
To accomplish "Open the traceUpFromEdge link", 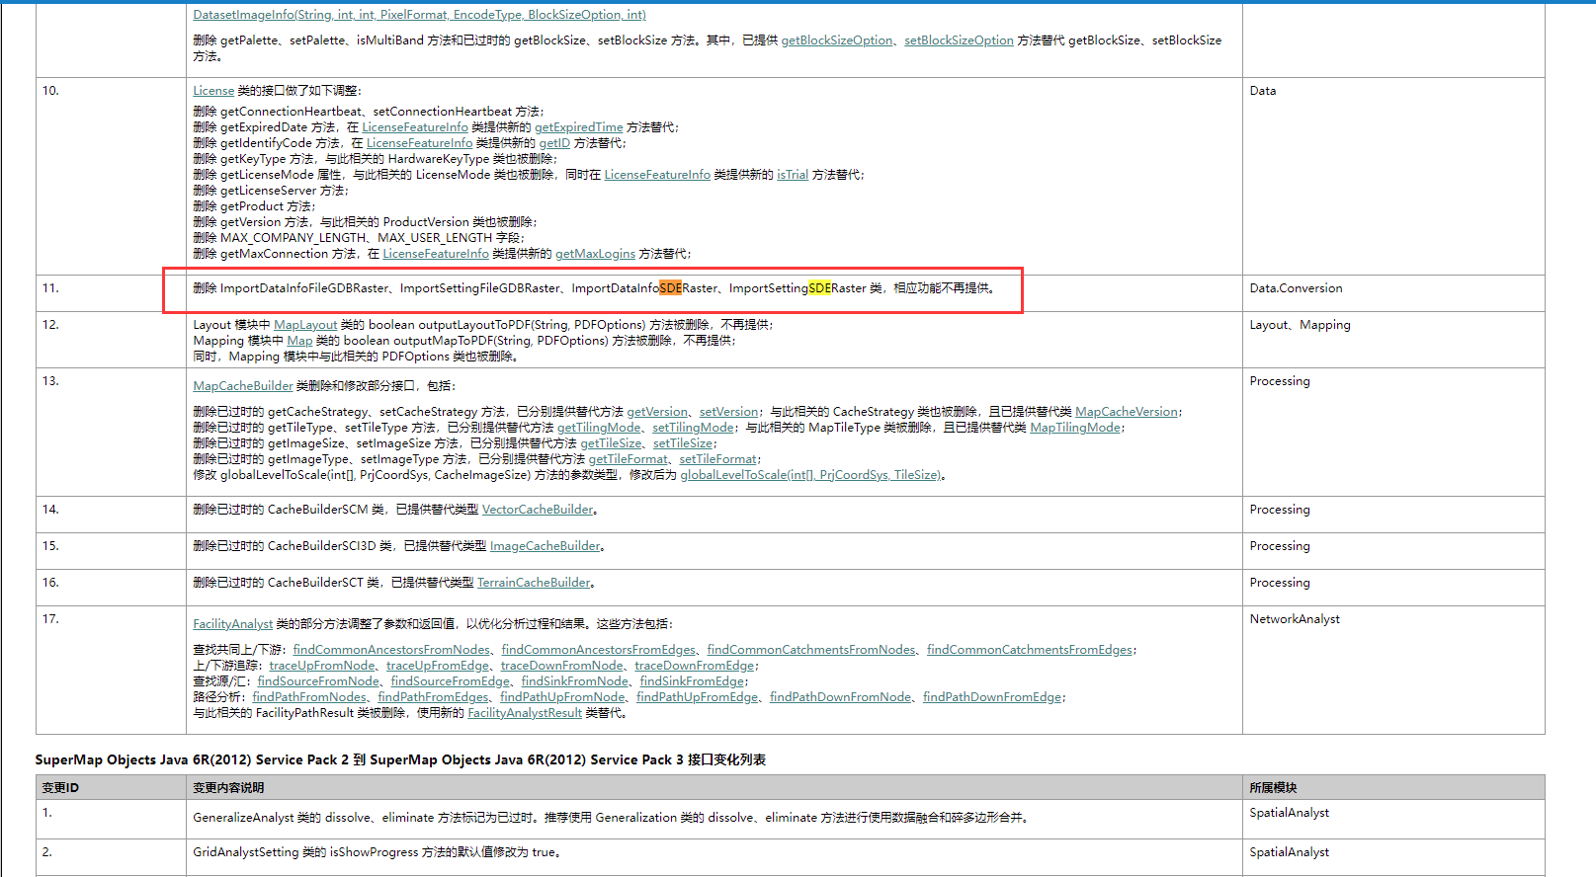I will click(x=438, y=666).
